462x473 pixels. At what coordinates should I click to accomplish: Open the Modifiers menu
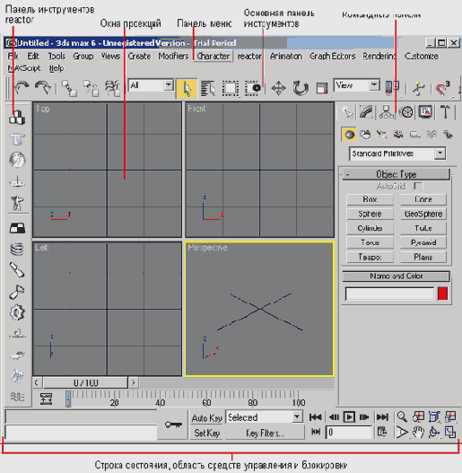click(173, 57)
